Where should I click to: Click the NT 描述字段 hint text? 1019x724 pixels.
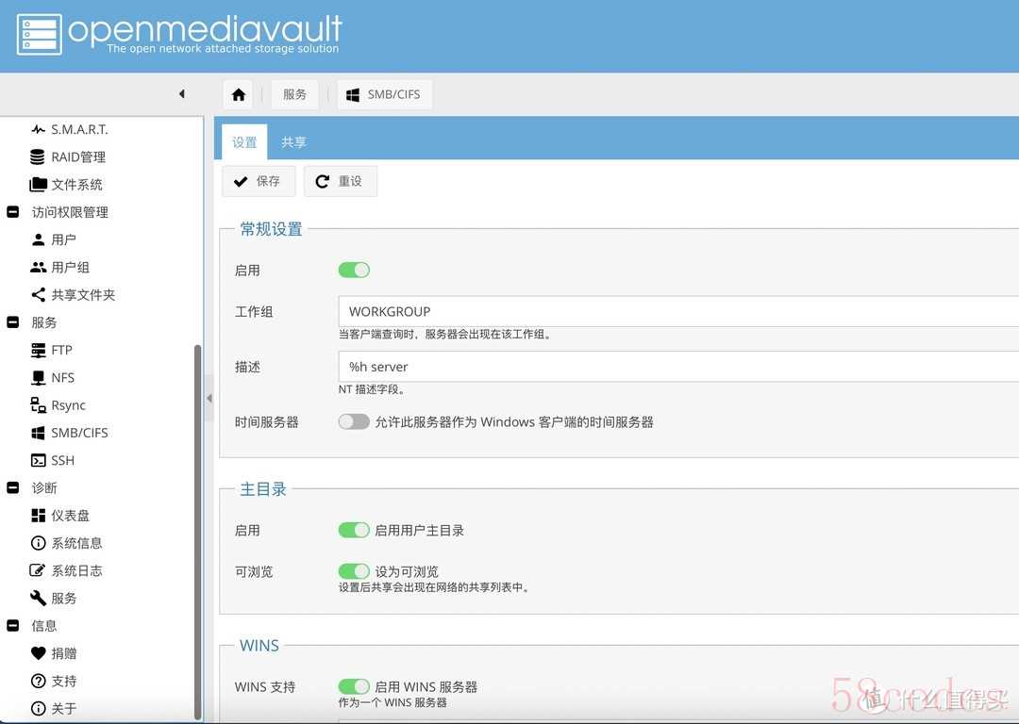(372, 389)
